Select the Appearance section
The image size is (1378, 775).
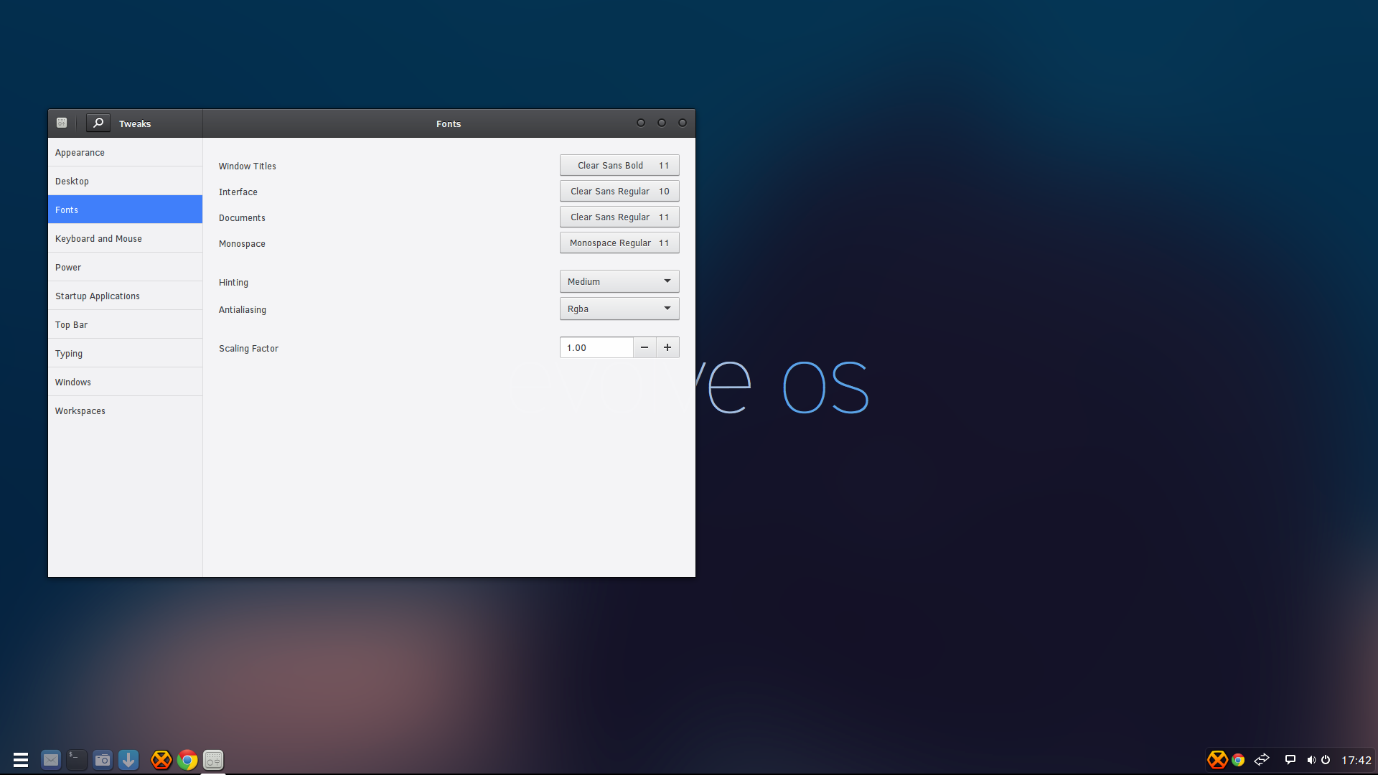(x=125, y=152)
